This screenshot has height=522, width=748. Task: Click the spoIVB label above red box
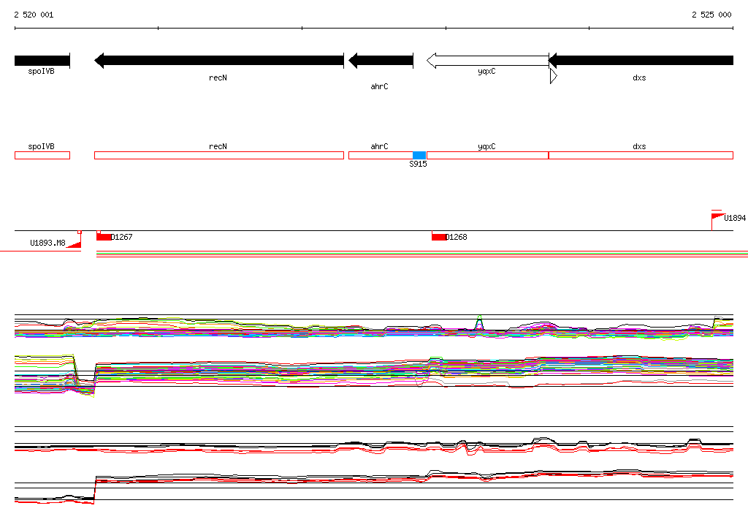point(41,146)
